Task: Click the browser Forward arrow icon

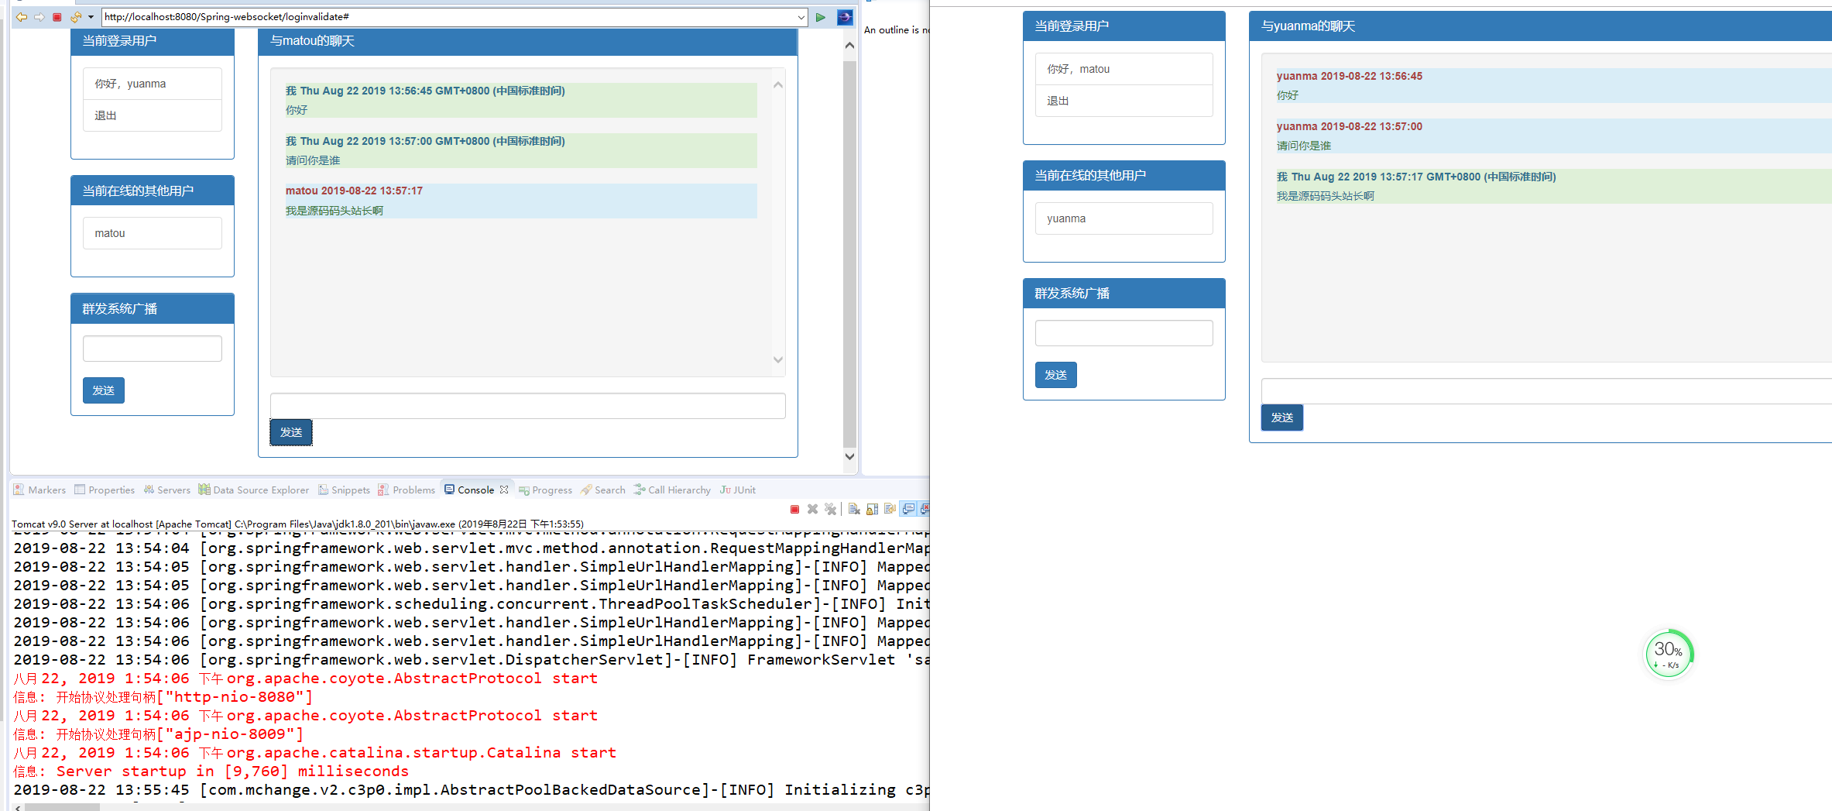Action: click(x=39, y=17)
